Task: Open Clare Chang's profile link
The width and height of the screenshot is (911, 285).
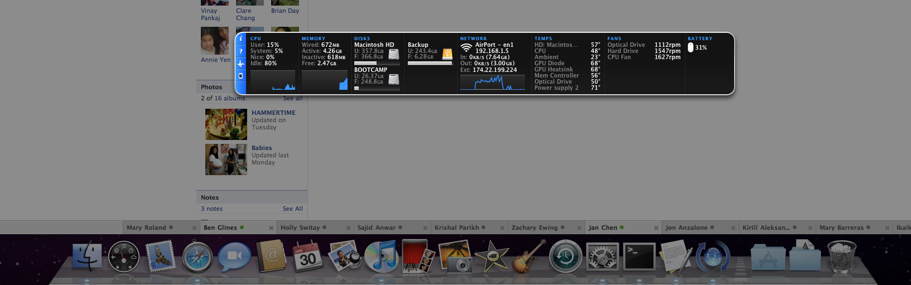Action: point(245,14)
